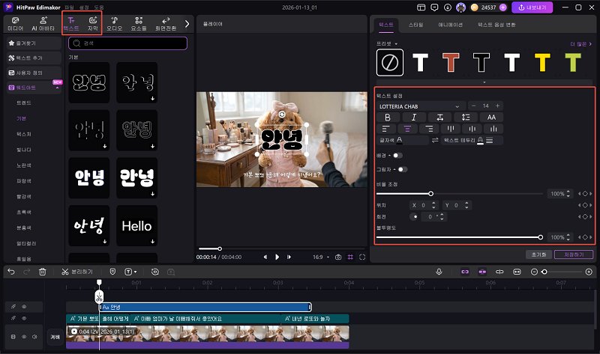Open the LOTTERIA CHAB font dropdown
Screen dimensions: 600x354
[x=420, y=106]
